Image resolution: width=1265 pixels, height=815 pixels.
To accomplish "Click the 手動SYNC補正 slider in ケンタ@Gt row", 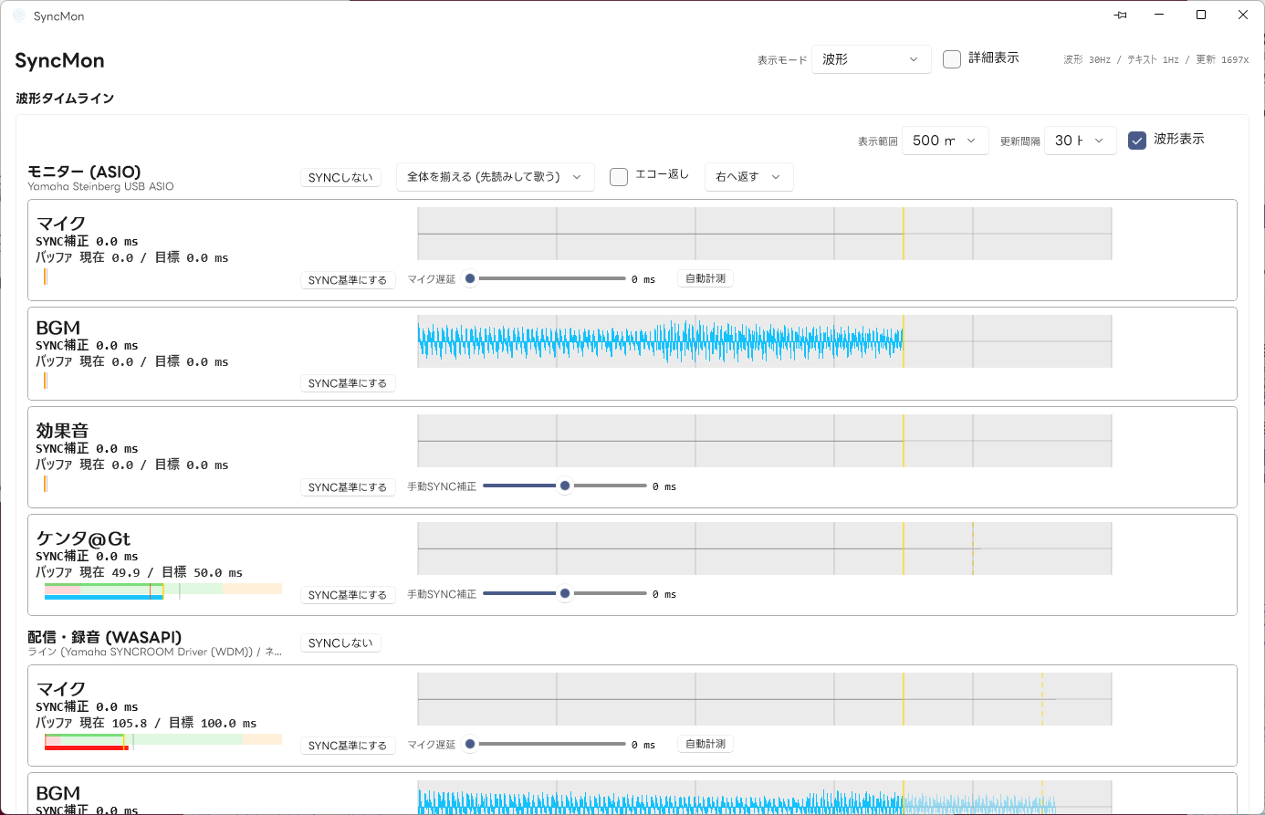I will click(x=565, y=593).
